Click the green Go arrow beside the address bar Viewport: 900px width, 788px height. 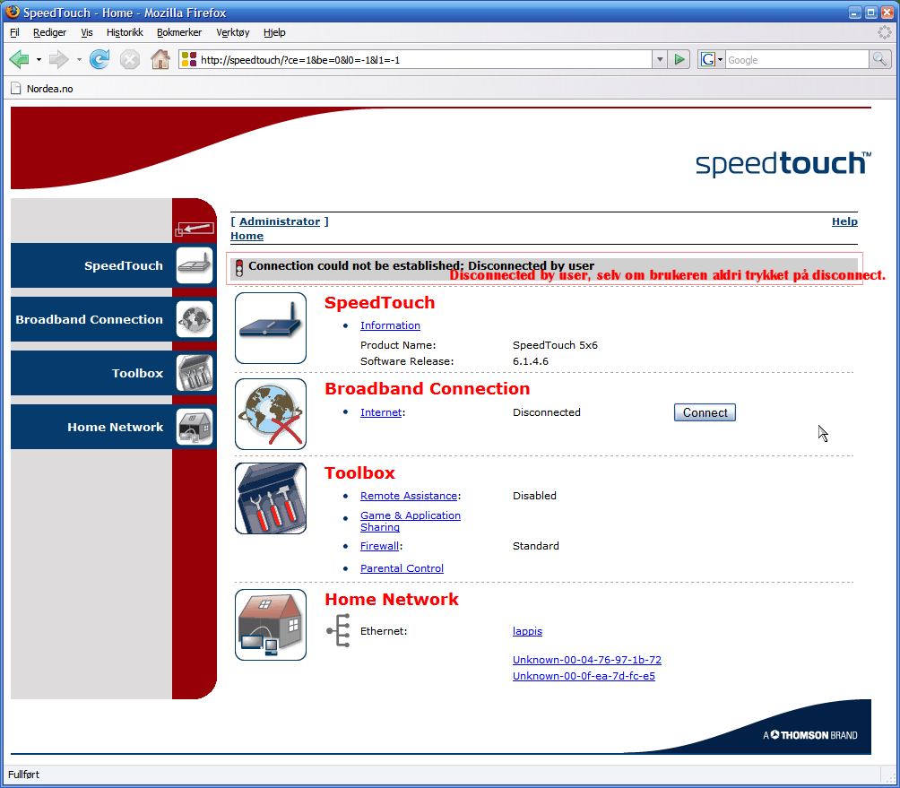click(x=679, y=59)
